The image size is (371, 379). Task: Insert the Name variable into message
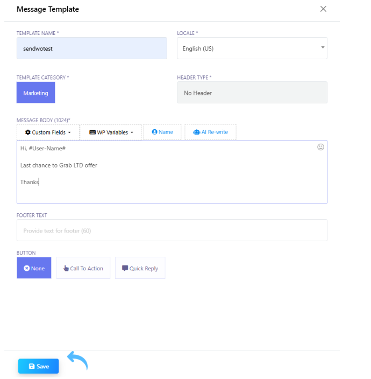(162, 132)
